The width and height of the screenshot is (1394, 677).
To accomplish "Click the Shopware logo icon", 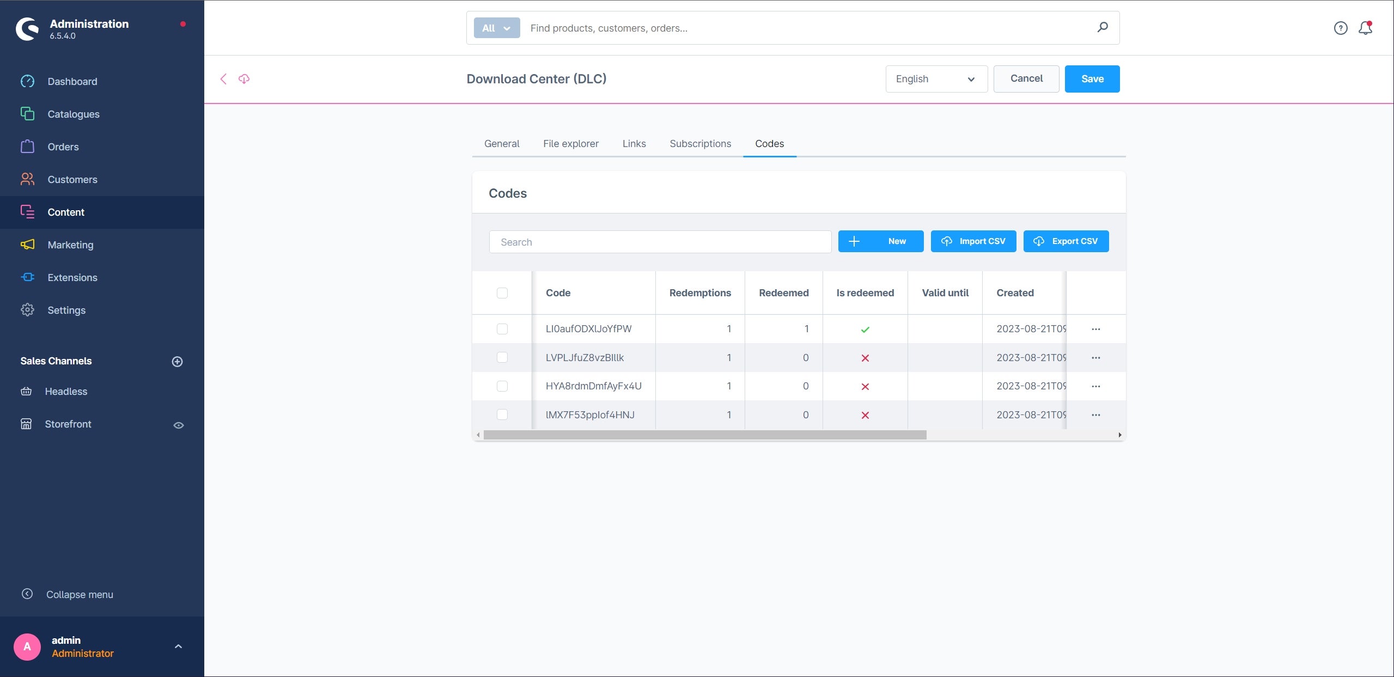I will point(27,29).
